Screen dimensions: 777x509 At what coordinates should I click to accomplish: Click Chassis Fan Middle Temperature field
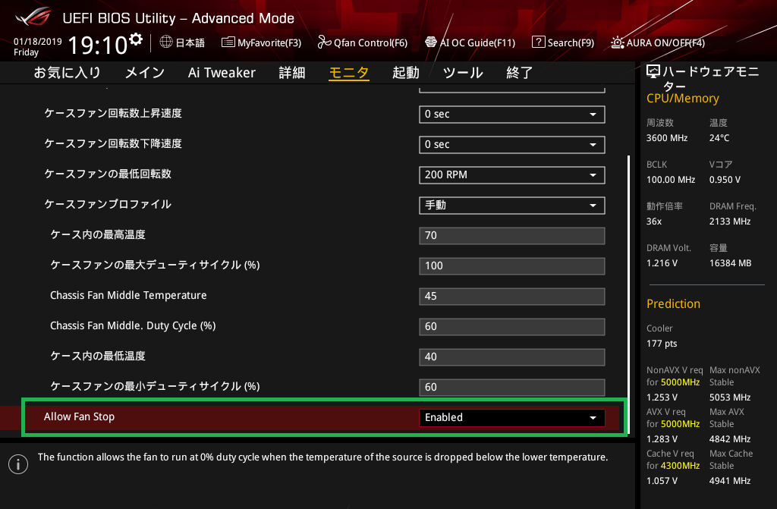coord(512,296)
